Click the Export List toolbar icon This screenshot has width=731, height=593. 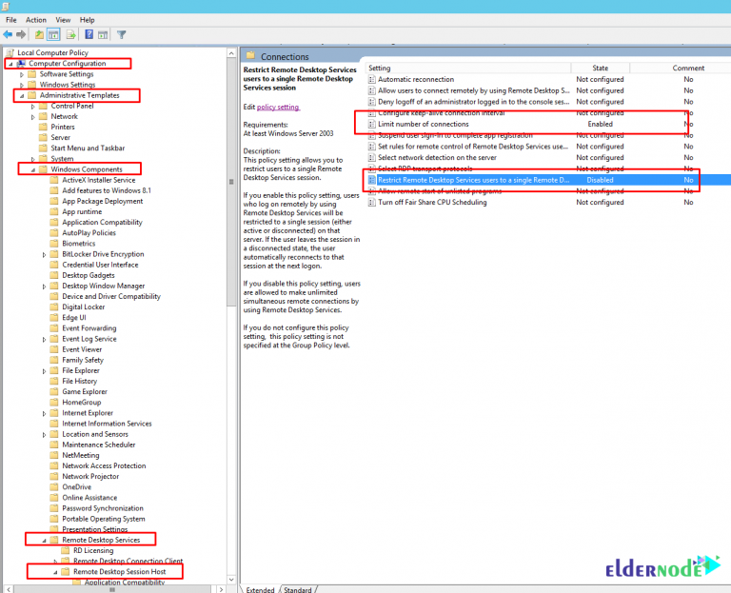click(x=71, y=35)
